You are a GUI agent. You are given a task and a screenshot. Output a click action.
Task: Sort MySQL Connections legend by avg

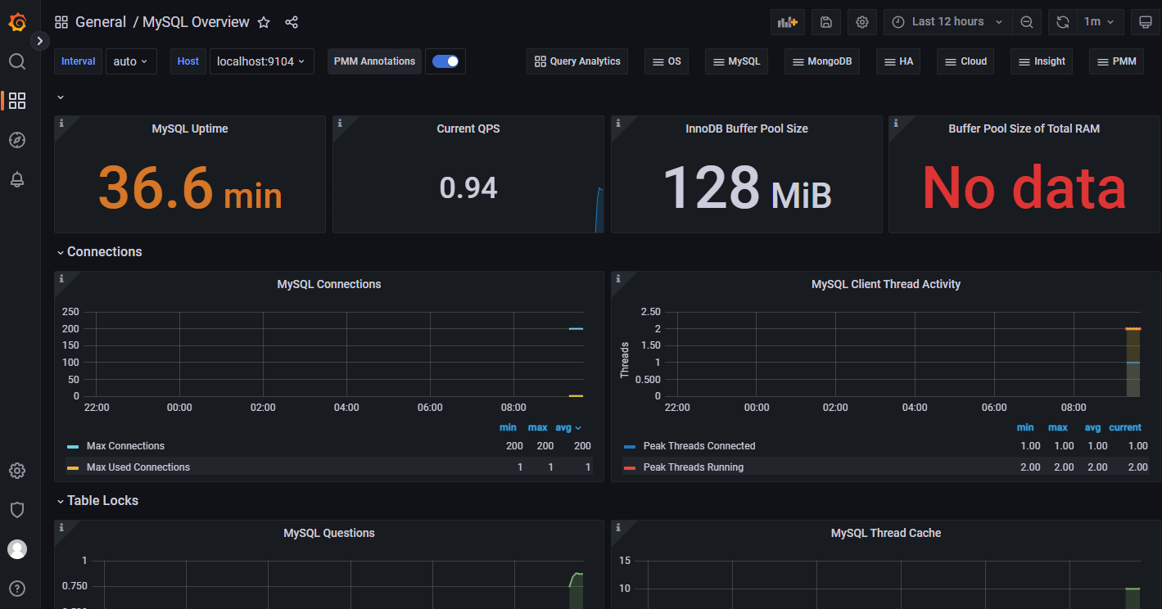coord(567,427)
